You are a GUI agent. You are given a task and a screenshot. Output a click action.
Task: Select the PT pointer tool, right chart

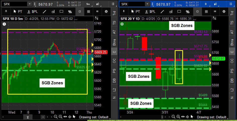coord(135,11)
